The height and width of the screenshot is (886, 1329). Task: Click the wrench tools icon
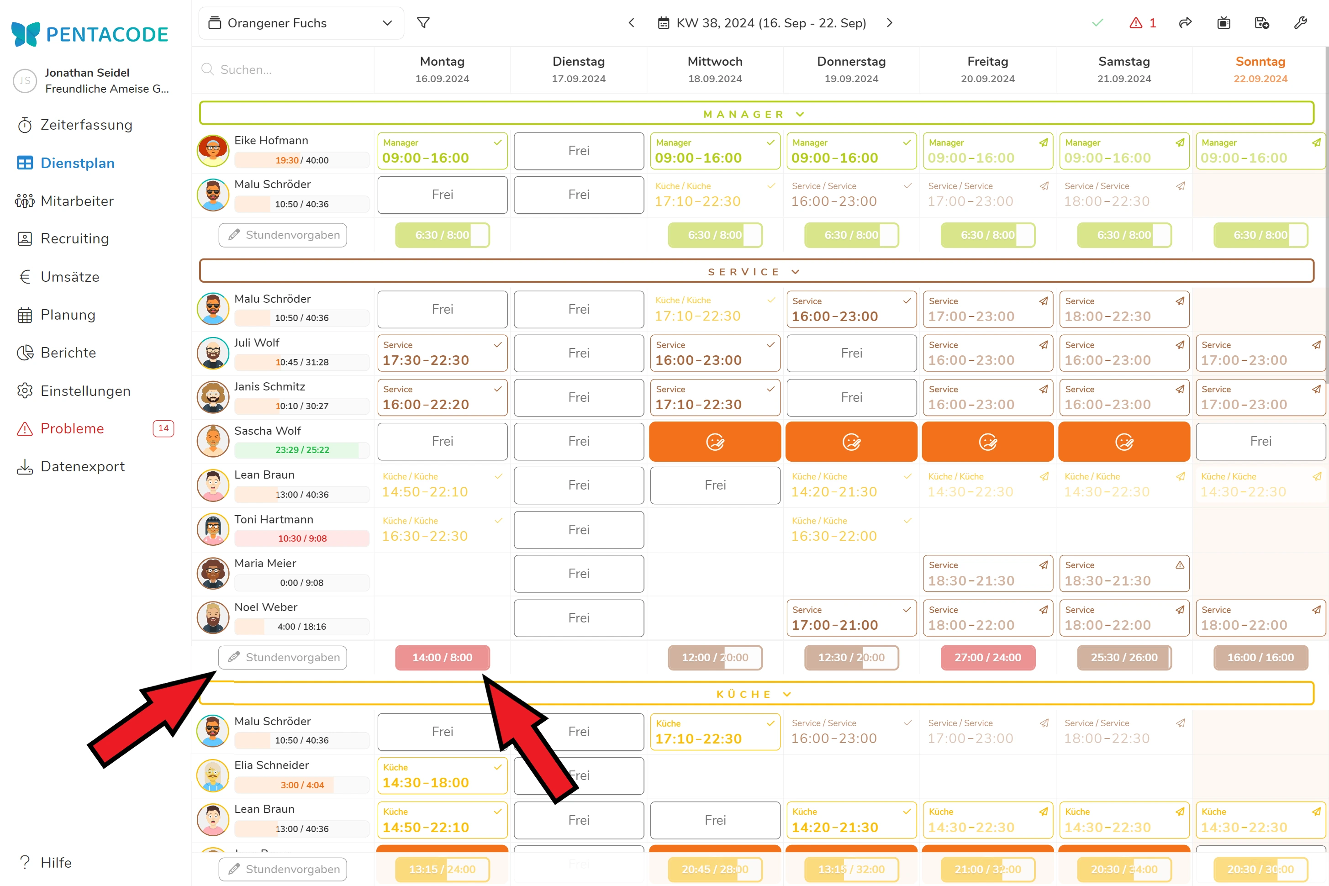[x=1300, y=22]
